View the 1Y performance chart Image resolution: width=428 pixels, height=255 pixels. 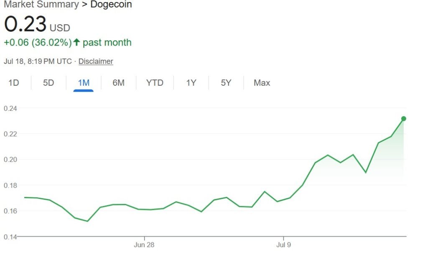191,83
